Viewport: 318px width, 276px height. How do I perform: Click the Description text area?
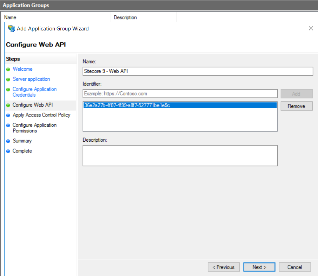tap(180, 156)
